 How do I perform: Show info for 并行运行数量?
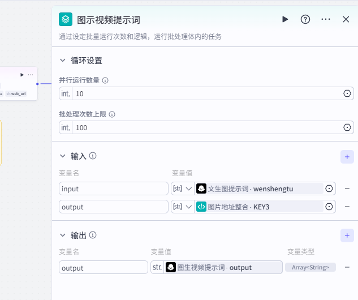(x=105, y=80)
